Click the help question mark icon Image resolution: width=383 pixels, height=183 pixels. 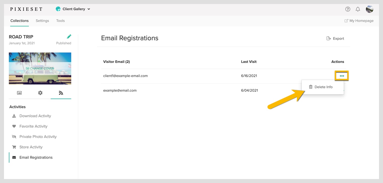[x=348, y=9]
